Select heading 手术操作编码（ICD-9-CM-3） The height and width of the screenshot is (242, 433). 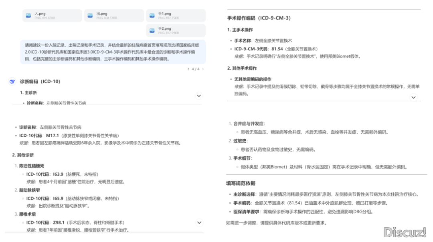[x=259, y=18]
